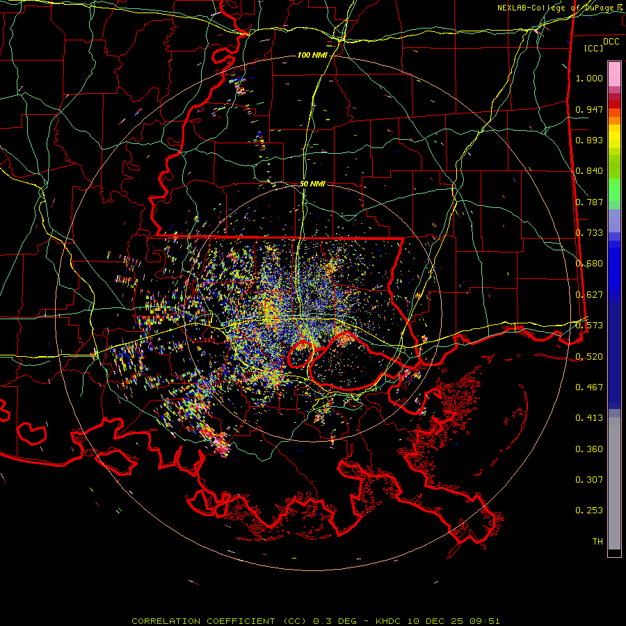The image size is (626, 626).
Task: Click the 0.893 scale value
Action: point(589,140)
